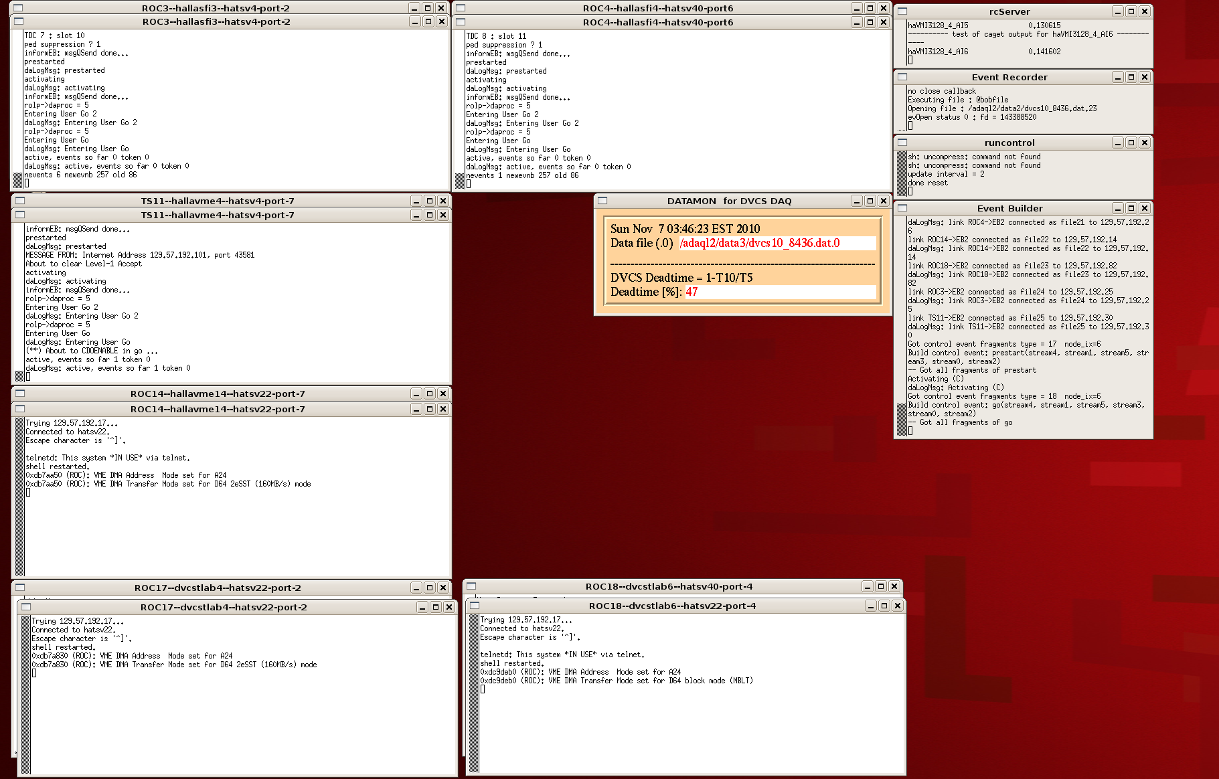Screen dimensions: 1219x779
Task: Open window menu icon of DATAMON window
Action: click(x=602, y=201)
